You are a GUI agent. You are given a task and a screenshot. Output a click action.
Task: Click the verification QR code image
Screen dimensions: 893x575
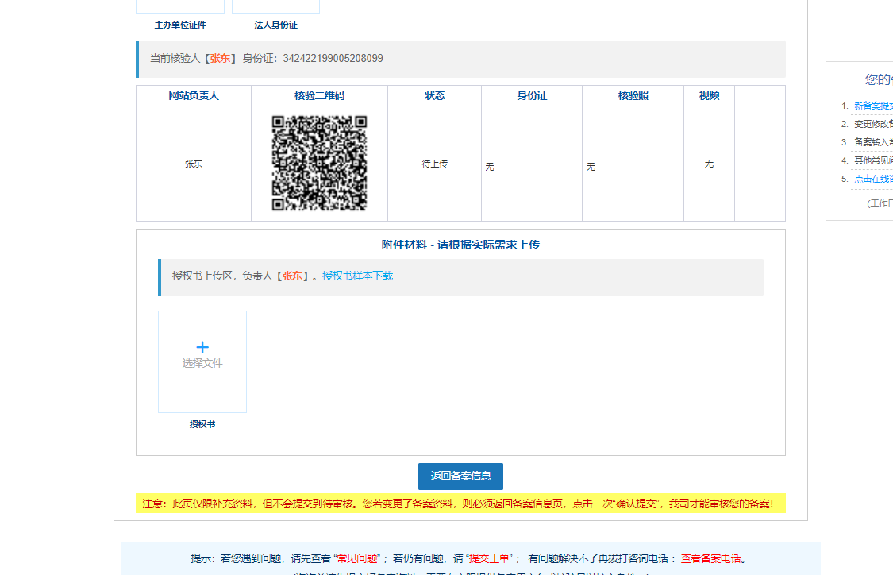pyautogui.click(x=320, y=163)
